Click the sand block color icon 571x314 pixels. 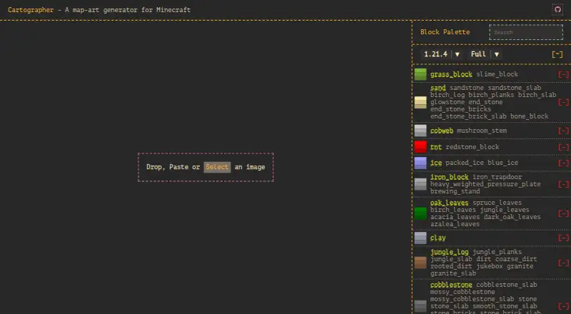420,102
